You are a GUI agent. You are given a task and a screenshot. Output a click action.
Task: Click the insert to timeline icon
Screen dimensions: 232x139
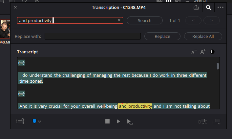[x=203, y=122]
